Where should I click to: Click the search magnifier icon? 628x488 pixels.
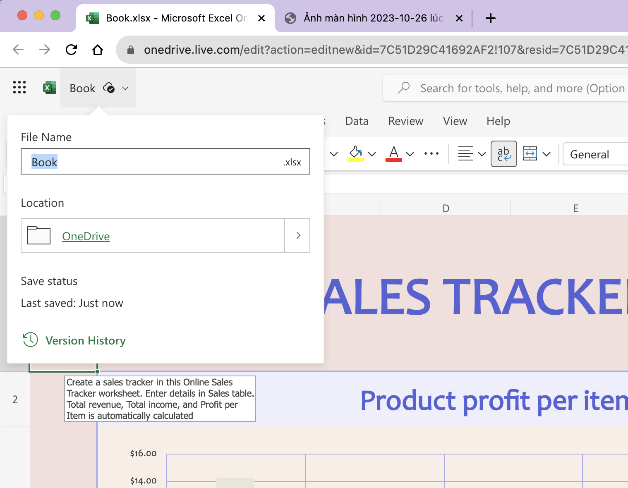(x=404, y=88)
